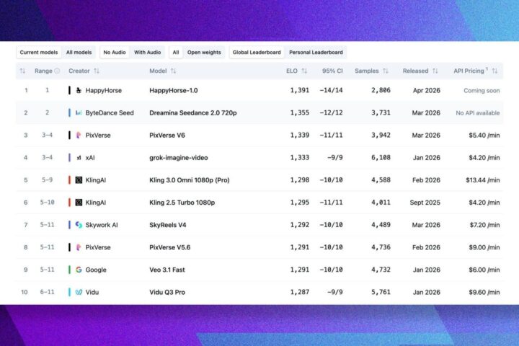This screenshot has height=346, width=519.
Task: Open the PixVerse V6 model entry
Action: (x=167, y=135)
